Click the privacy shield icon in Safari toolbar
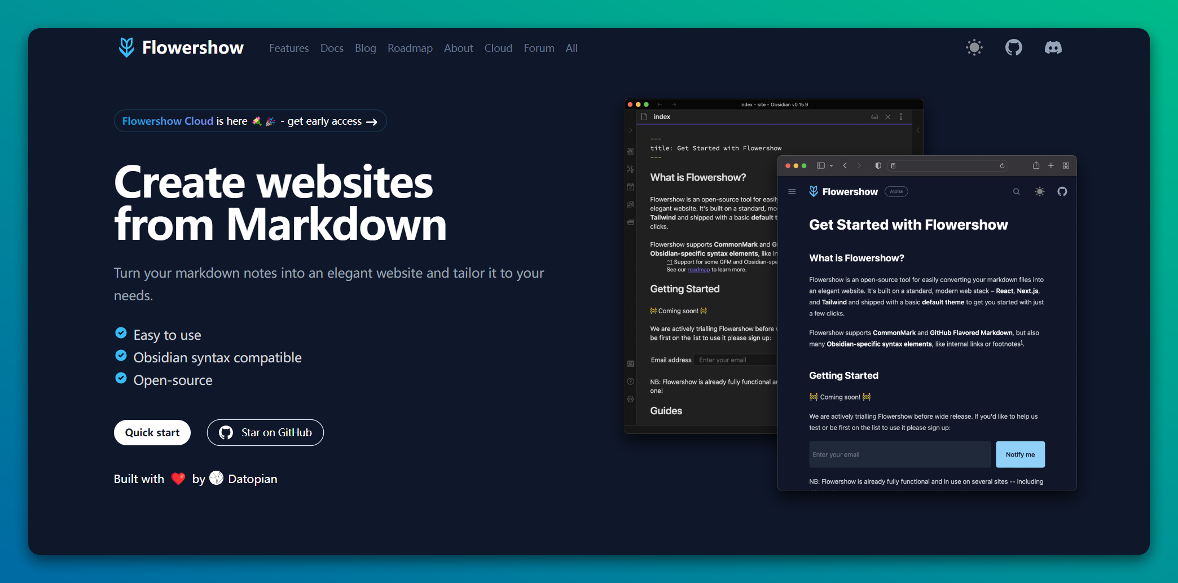1178x583 pixels. pos(878,165)
